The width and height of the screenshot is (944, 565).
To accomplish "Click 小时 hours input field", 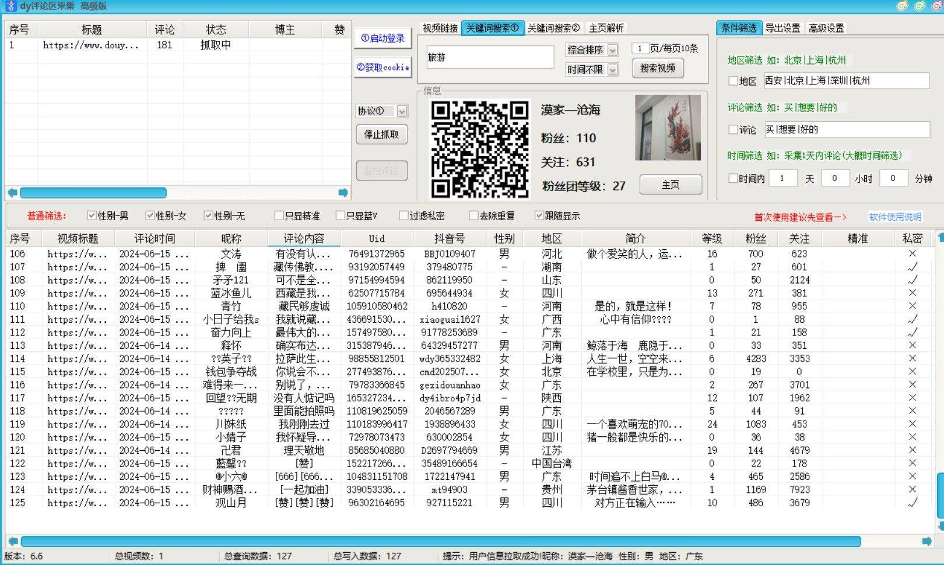I will pyautogui.click(x=835, y=178).
